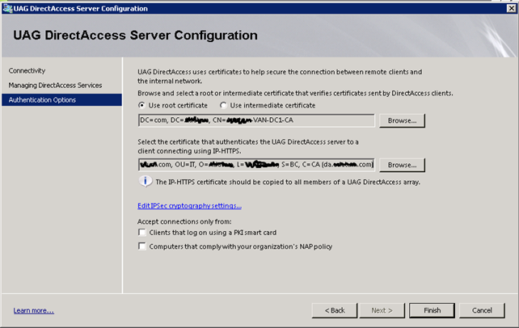
Task: Click the disabled Next button
Action: [382, 310]
